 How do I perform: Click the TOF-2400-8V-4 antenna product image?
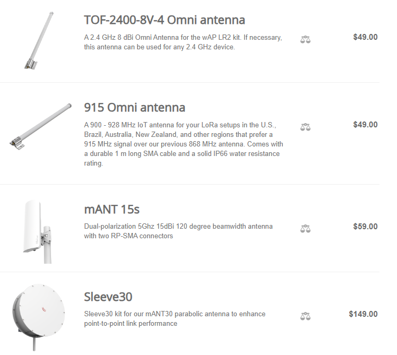click(x=39, y=40)
